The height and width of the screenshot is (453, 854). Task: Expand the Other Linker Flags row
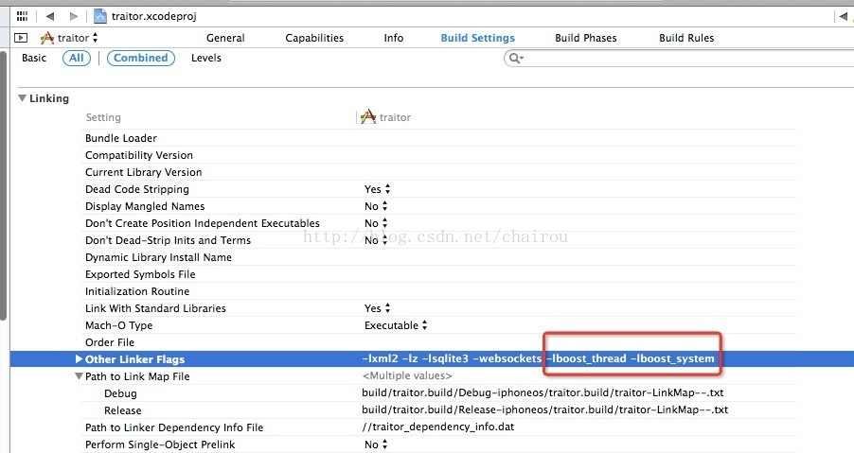[79, 359]
